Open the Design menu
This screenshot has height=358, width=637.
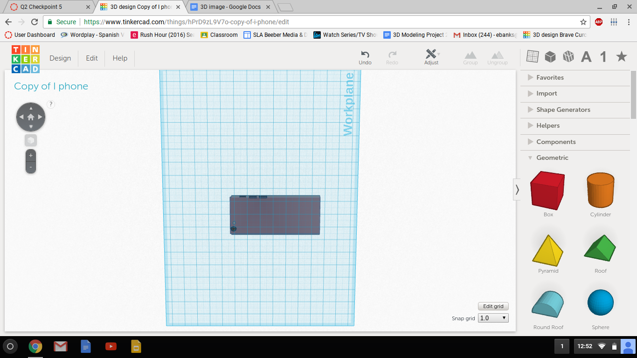[x=60, y=58]
